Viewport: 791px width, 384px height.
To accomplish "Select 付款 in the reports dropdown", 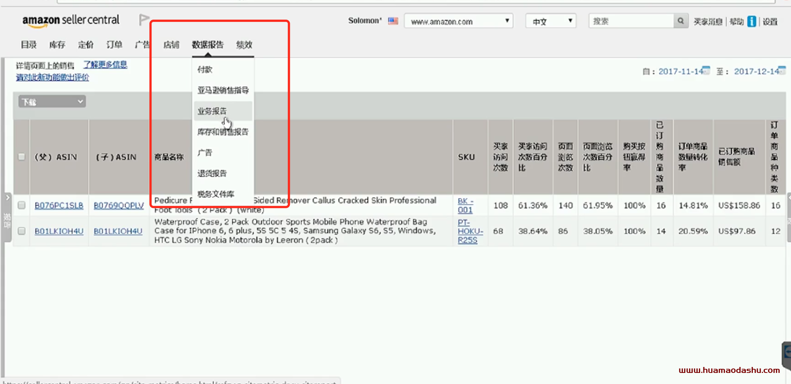I will [x=205, y=70].
